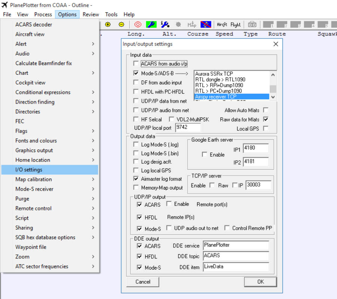Expand the Direction finding submenu
The height and width of the screenshot is (299, 337).
click(x=50, y=102)
